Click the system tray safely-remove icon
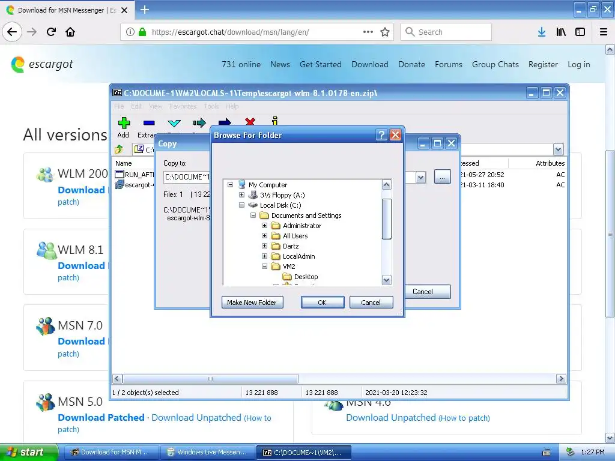615x461 pixels. [571, 452]
